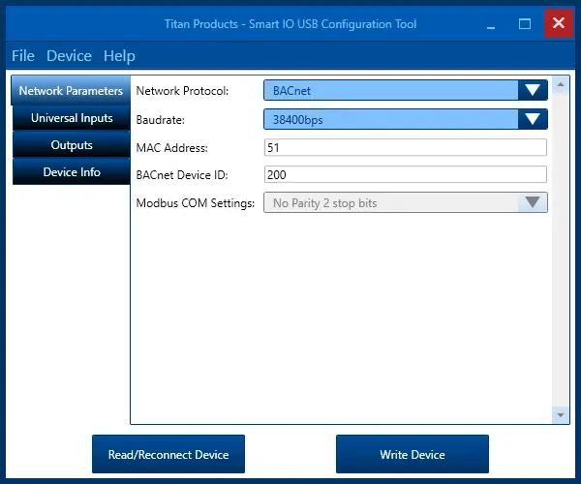Click the Modbus COM Settings dropdown arrow
Viewport: 581px width, 484px height.
[532, 203]
